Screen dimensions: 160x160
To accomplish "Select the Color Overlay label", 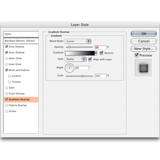I will 17,94.
